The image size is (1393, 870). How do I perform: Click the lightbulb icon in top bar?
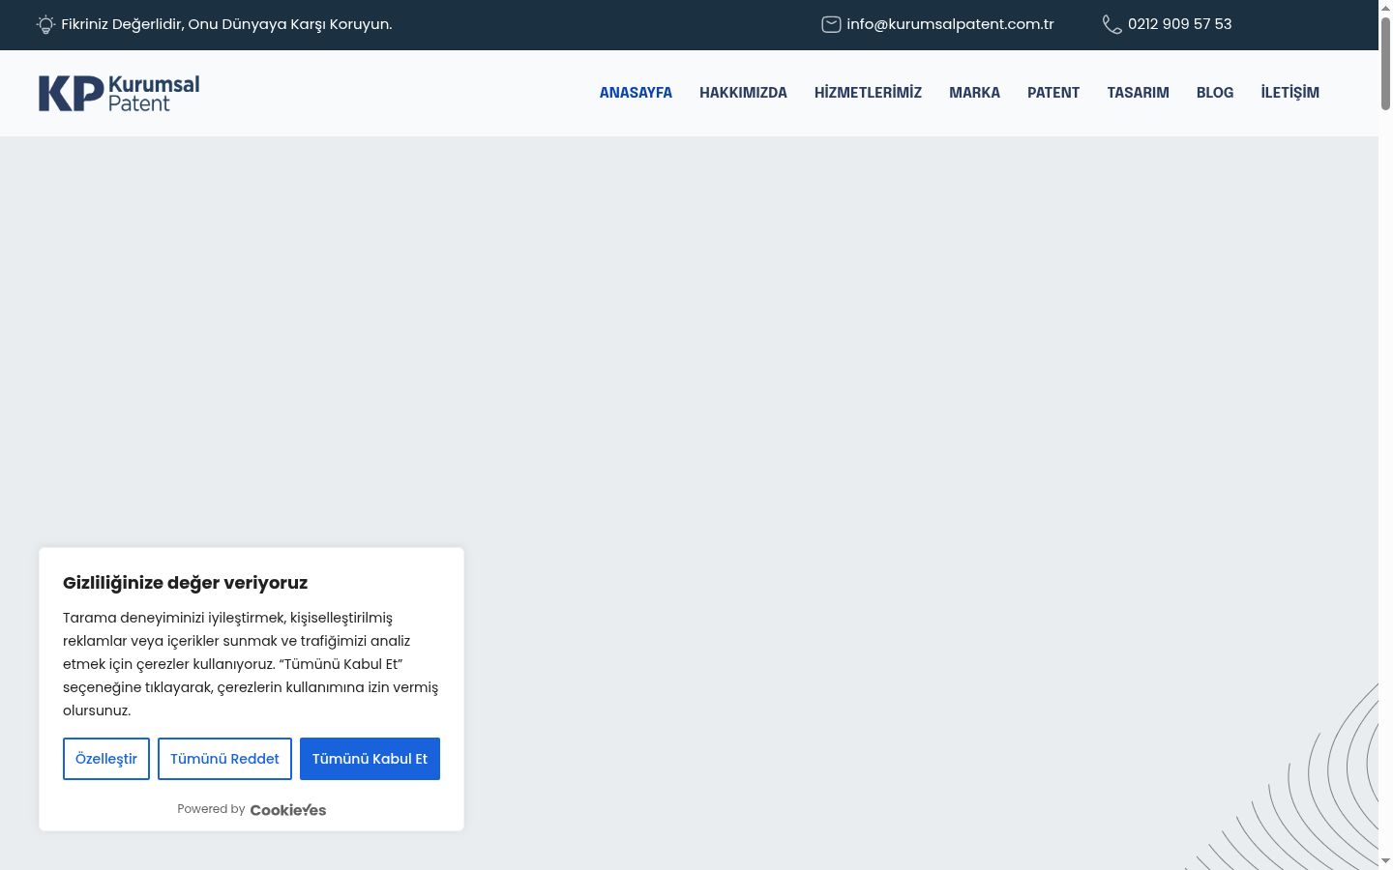click(45, 24)
